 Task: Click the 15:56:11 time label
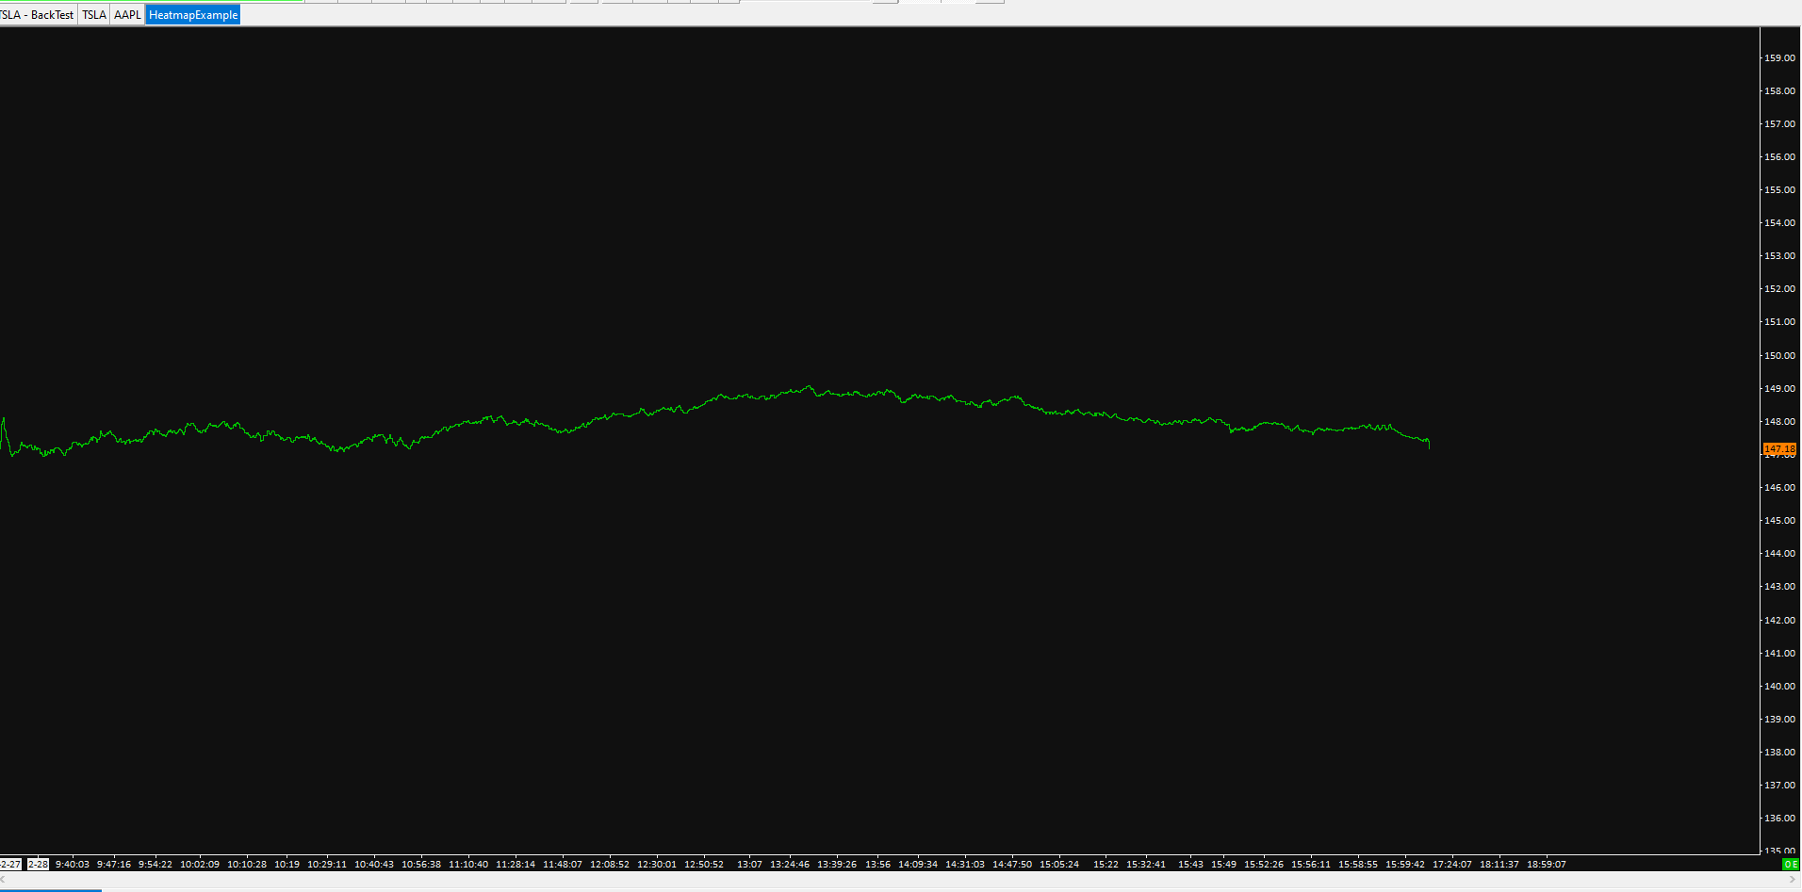point(1311,865)
